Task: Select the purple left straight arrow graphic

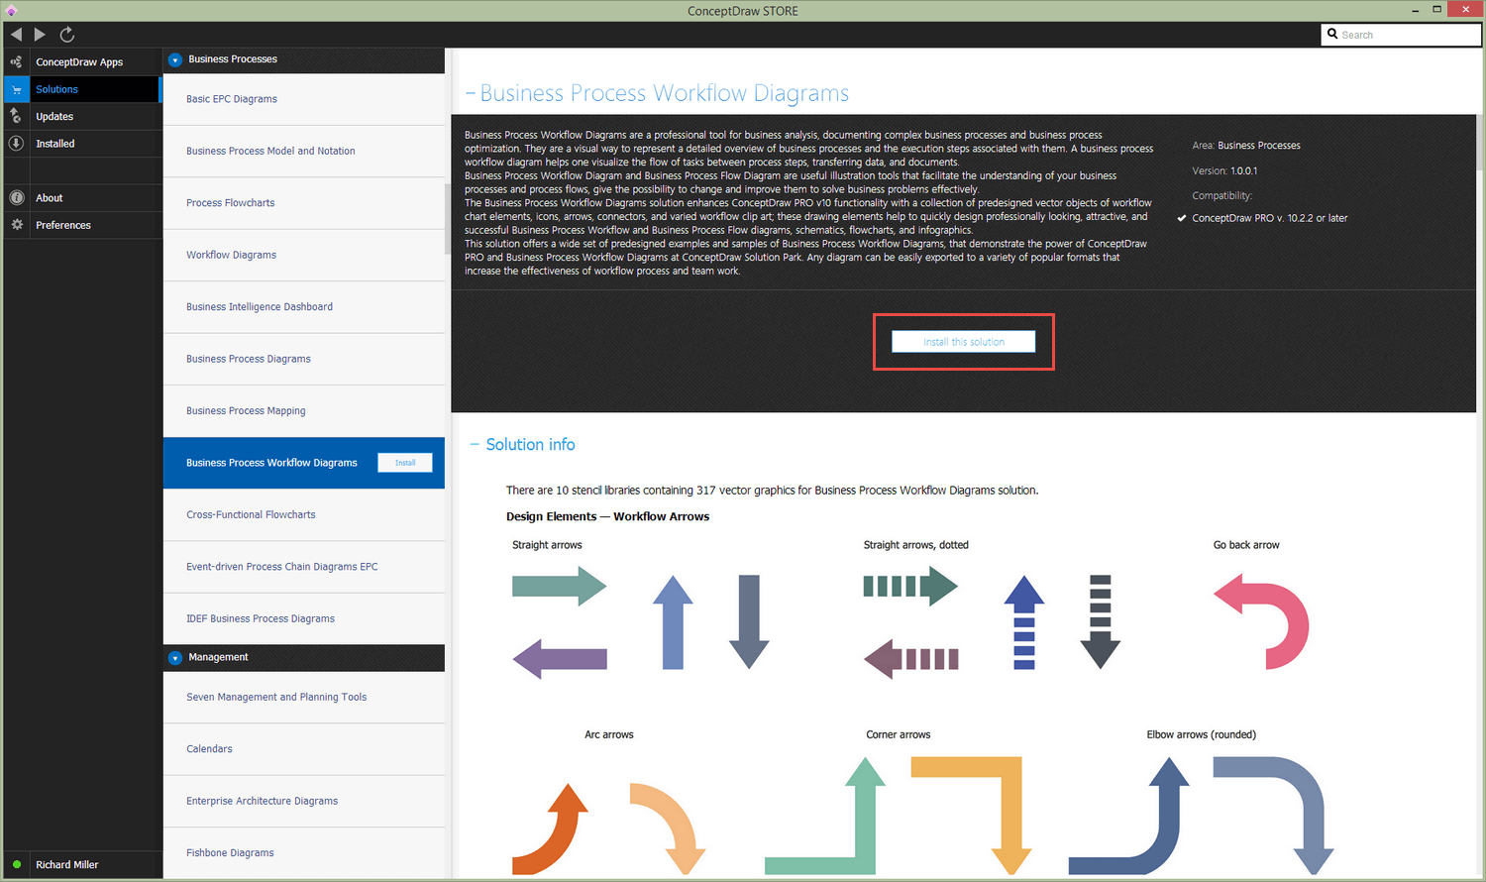Action: tap(559, 658)
